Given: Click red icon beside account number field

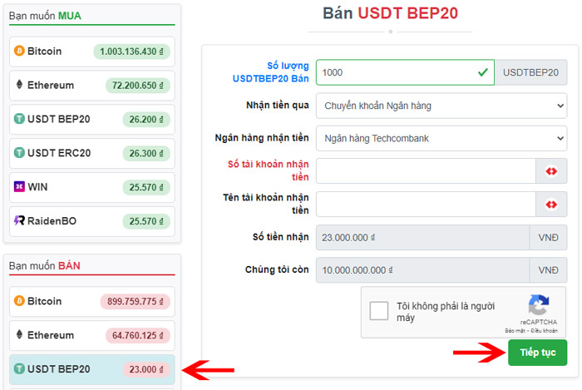Looking at the screenshot, I should pyautogui.click(x=551, y=171).
